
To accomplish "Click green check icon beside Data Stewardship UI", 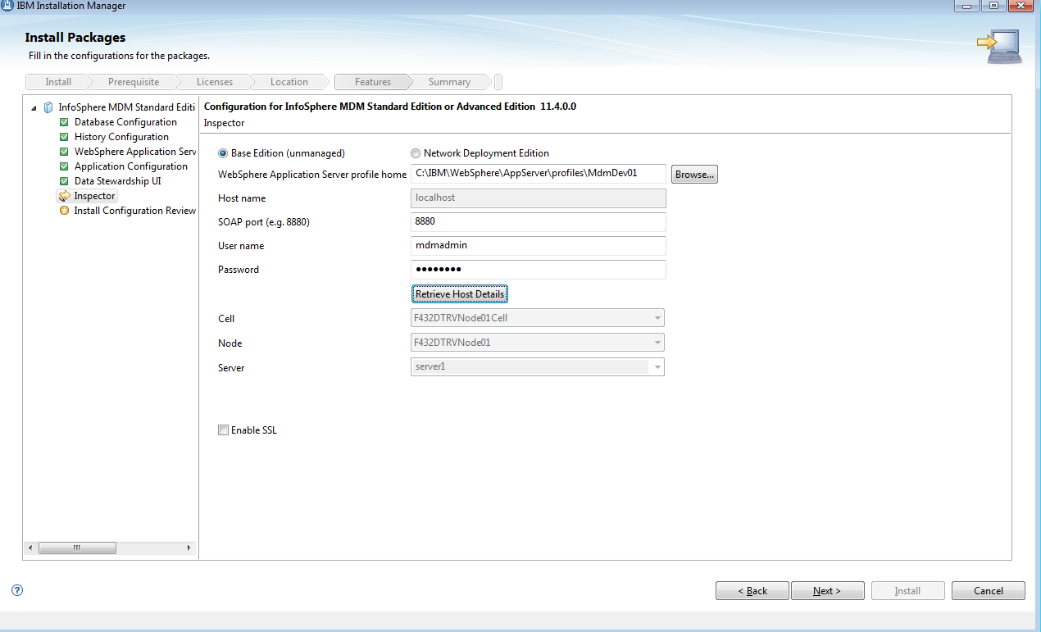I will pos(64,181).
